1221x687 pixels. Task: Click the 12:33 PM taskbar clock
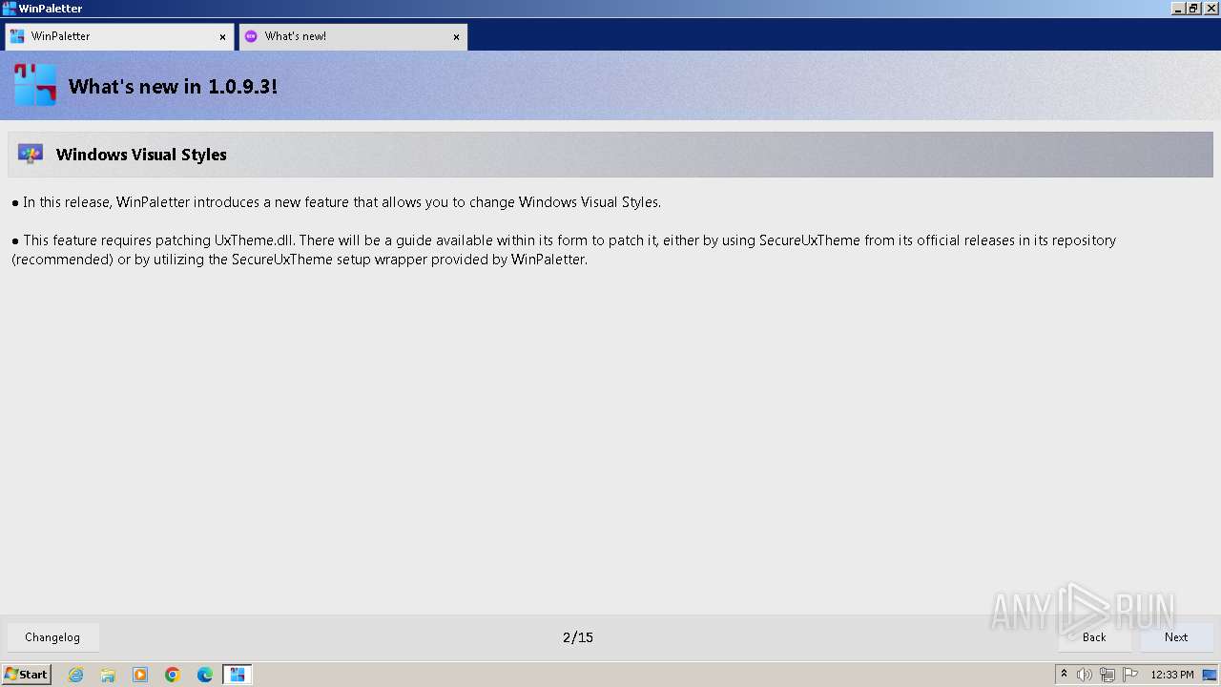[x=1172, y=675]
